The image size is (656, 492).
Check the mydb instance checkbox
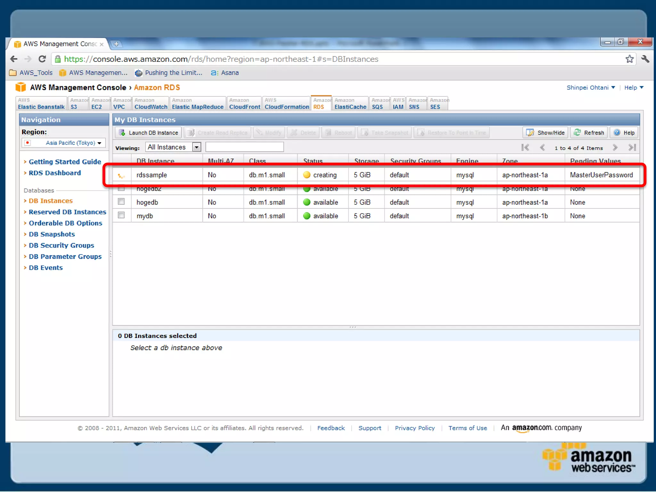pos(121,215)
